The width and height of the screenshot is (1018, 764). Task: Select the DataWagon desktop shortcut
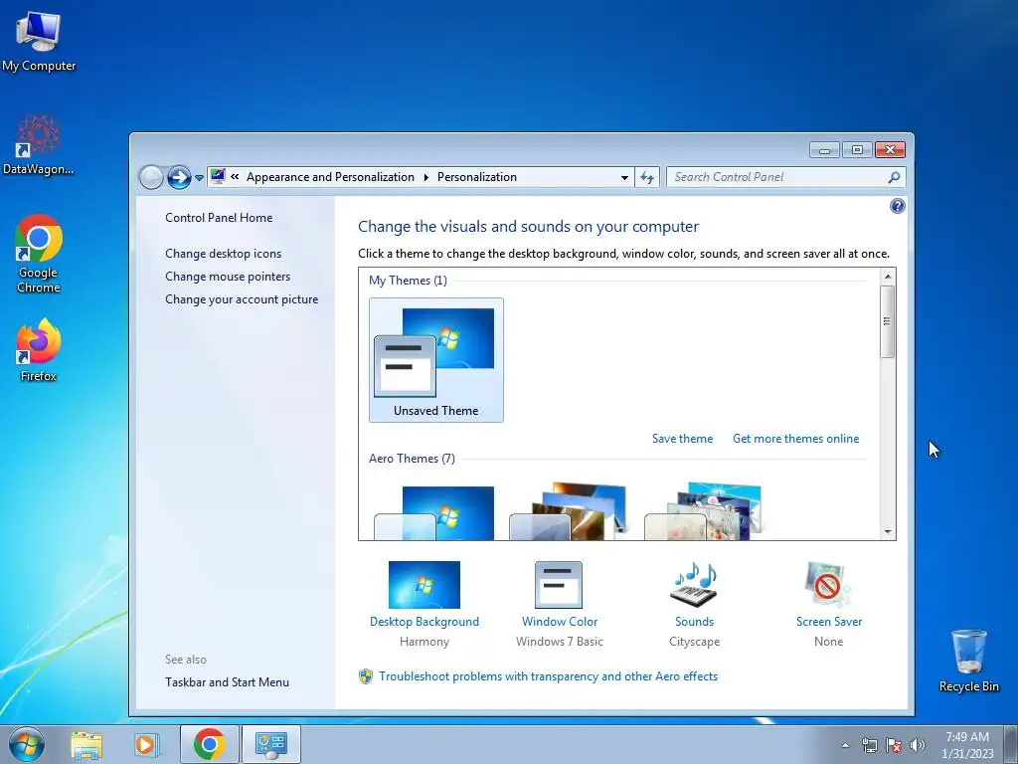pos(39,145)
